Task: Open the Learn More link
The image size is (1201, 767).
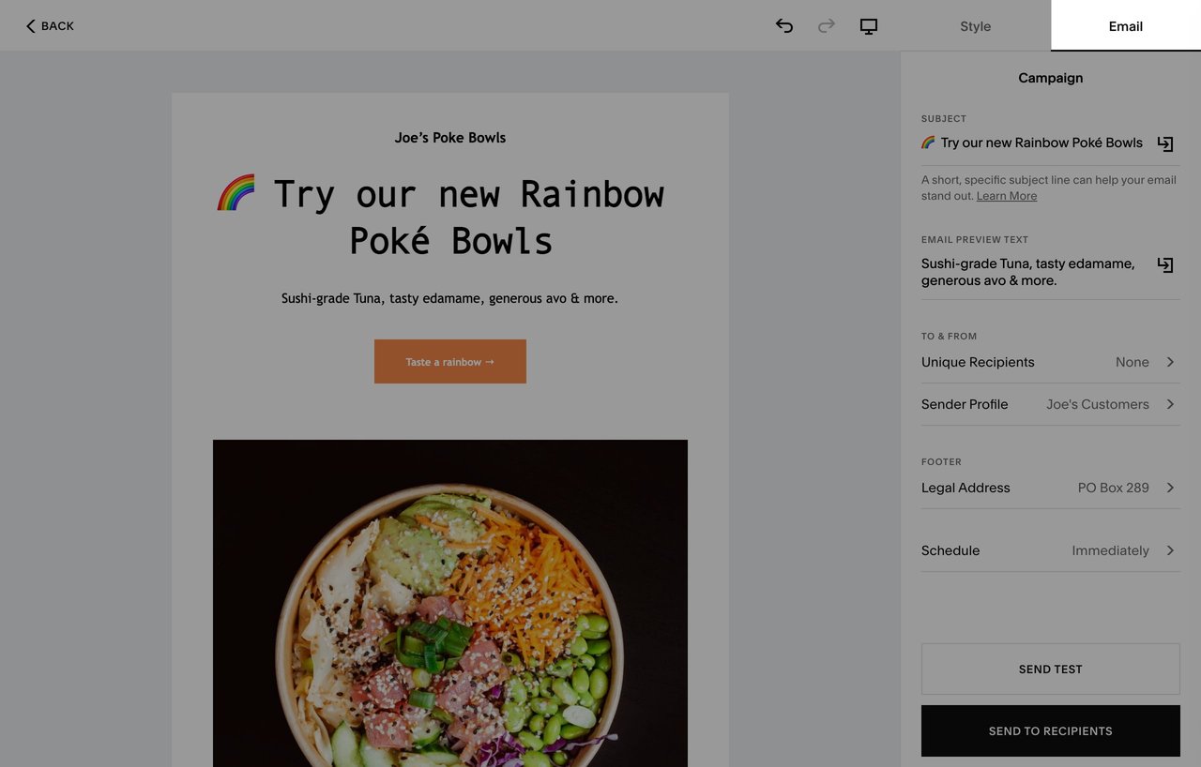Action: coord(1006,195)
